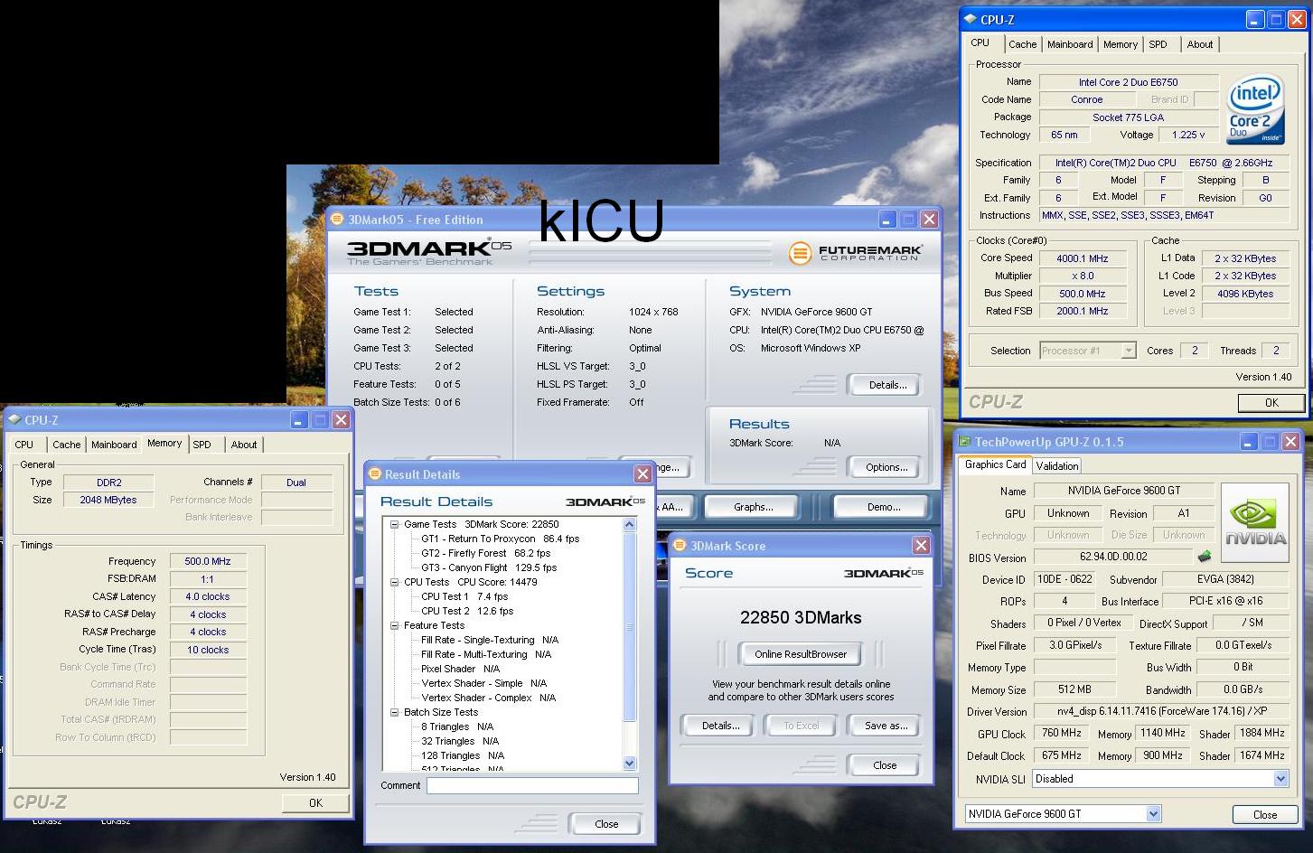
Task: Collapse the Batch Size Tests tree node
Action: click(395, 712)
